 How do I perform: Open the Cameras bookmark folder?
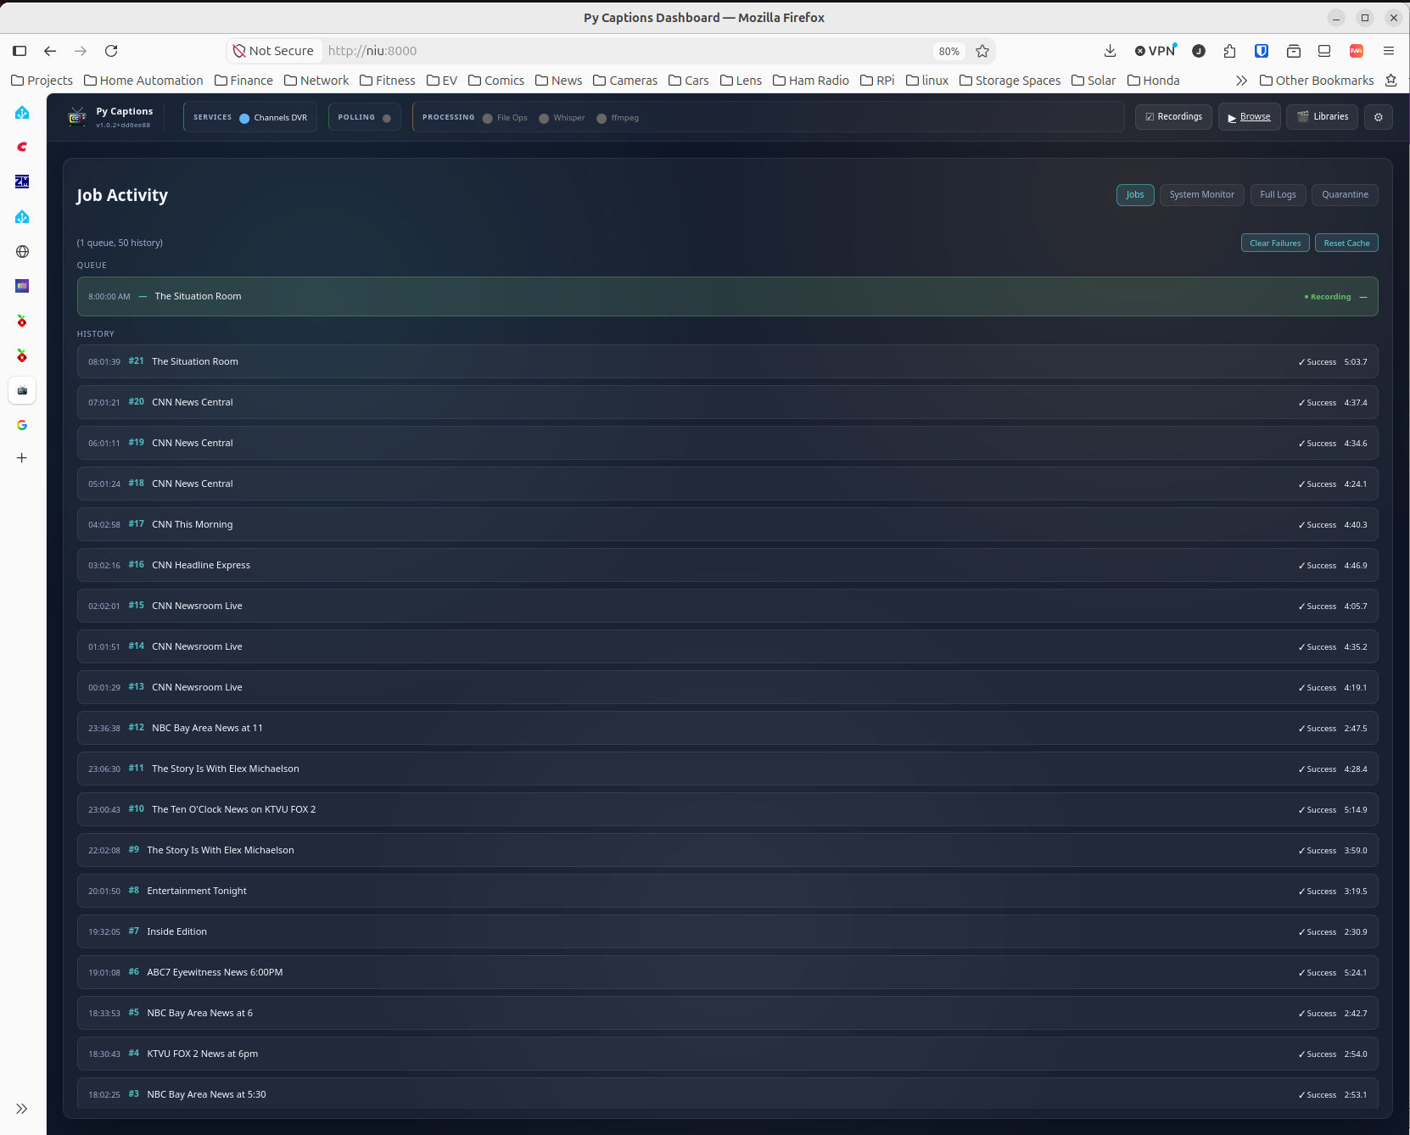point(625,81)
